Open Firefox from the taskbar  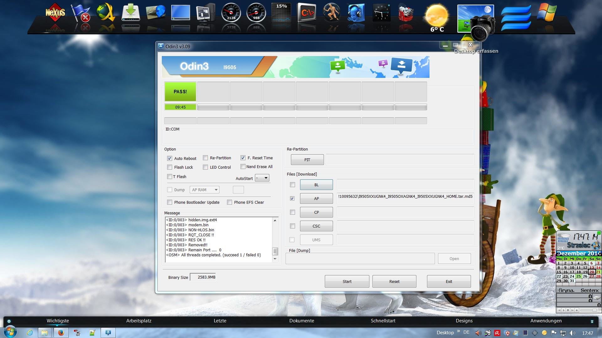[x=61, y=333]
